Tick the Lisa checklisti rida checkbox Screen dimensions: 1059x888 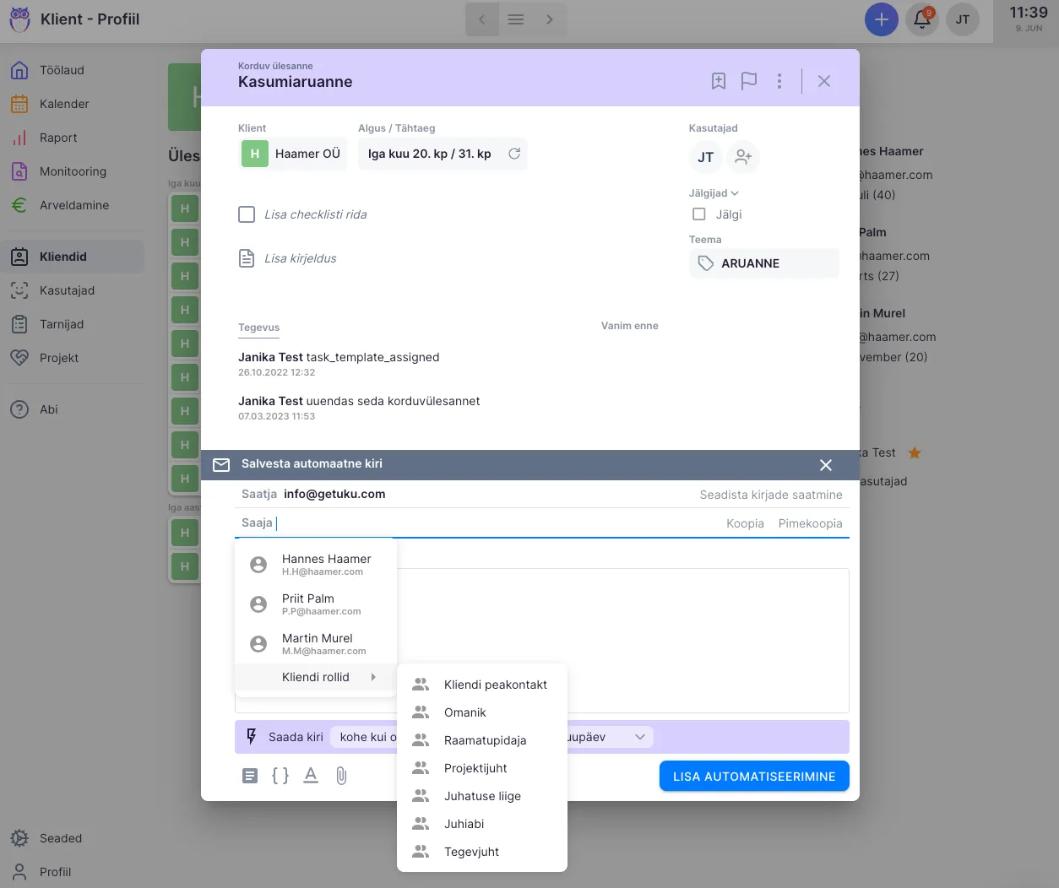tap(247, 214)
